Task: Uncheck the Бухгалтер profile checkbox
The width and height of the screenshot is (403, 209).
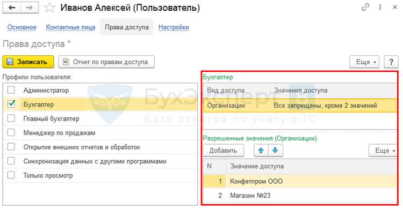Action: pos(11,104)
